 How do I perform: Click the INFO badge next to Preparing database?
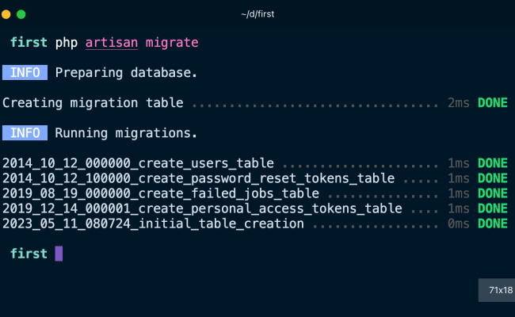(25, 73)
